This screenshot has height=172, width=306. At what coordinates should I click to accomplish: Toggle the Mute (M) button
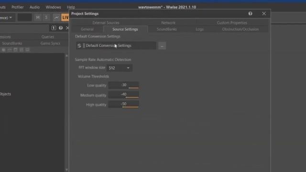pyautogui.click(x=38, y=17)
